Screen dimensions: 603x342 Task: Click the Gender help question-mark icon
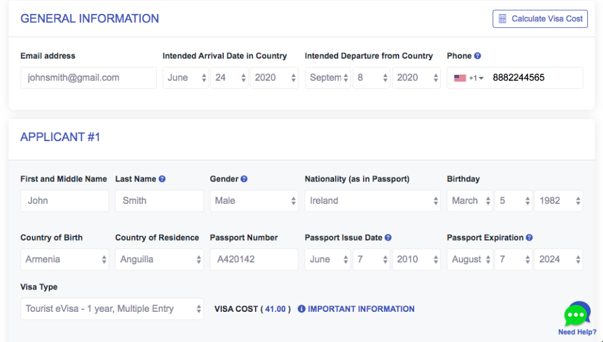pos(244,179)
